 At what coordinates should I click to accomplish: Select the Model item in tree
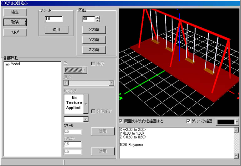pyautogui.click(x=15, y=64)
